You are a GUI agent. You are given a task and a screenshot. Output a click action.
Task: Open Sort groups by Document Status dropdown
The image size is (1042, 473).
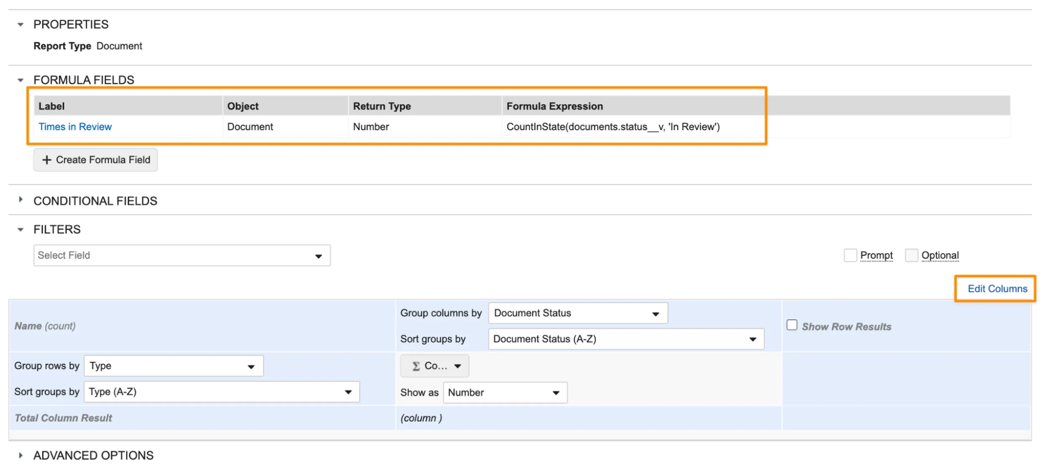click(626, 339)
